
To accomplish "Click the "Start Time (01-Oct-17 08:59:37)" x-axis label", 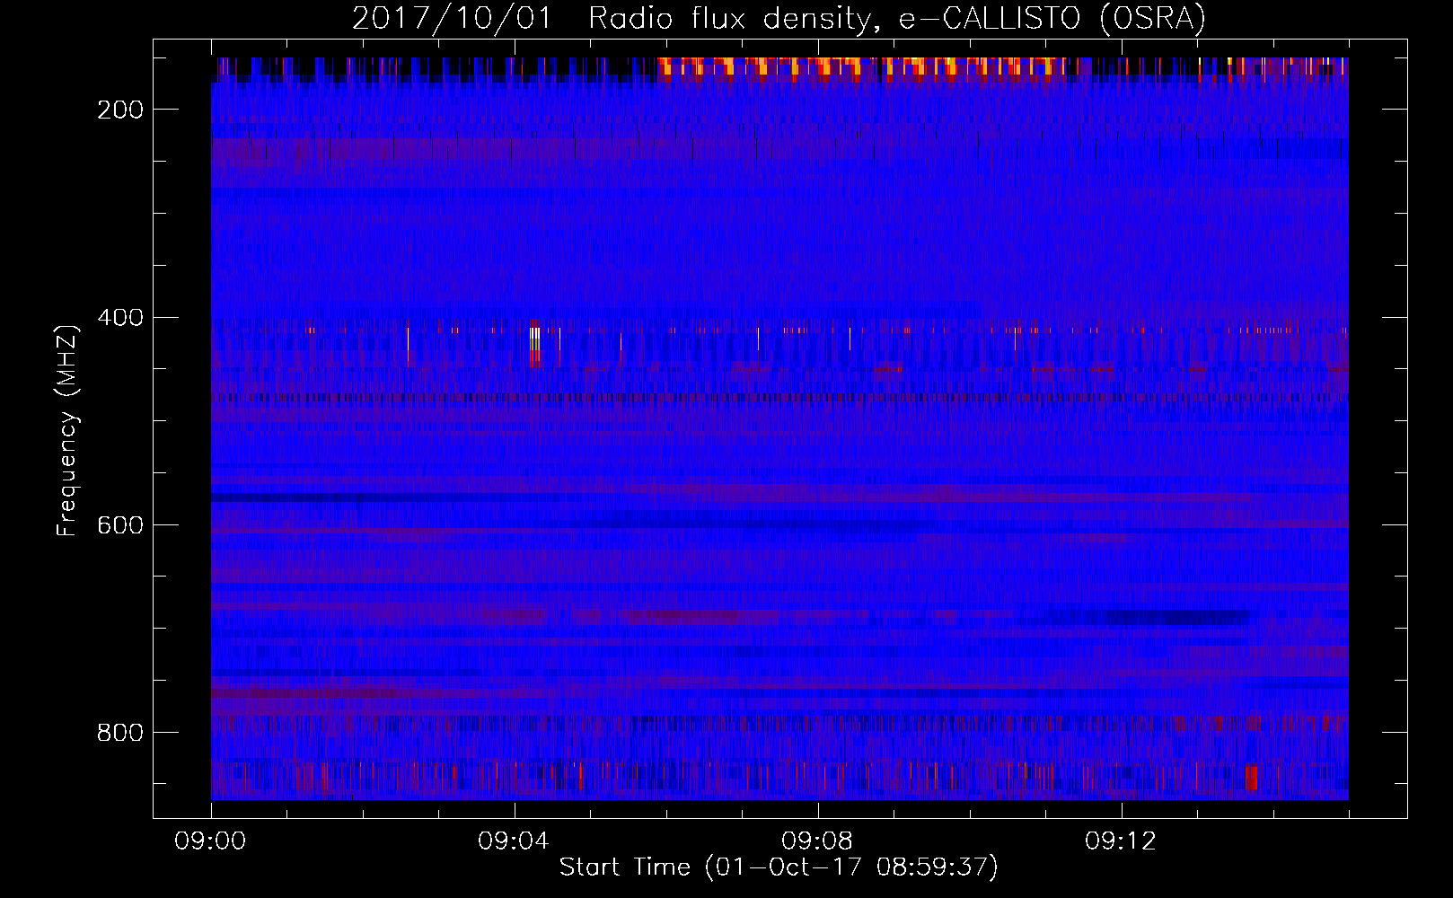I will pos(779,867).
